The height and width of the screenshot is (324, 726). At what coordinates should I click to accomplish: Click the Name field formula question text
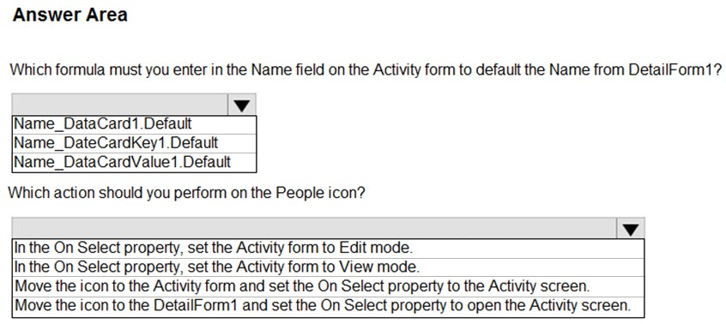point(366,70)
